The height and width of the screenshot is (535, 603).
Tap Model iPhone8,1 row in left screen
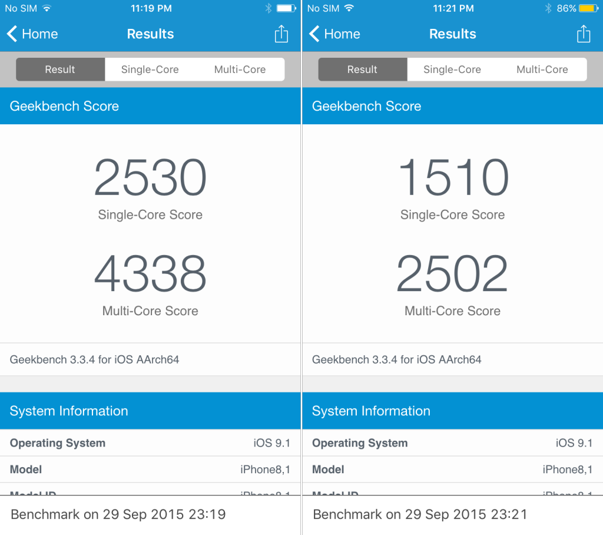(x=150, y=470)
